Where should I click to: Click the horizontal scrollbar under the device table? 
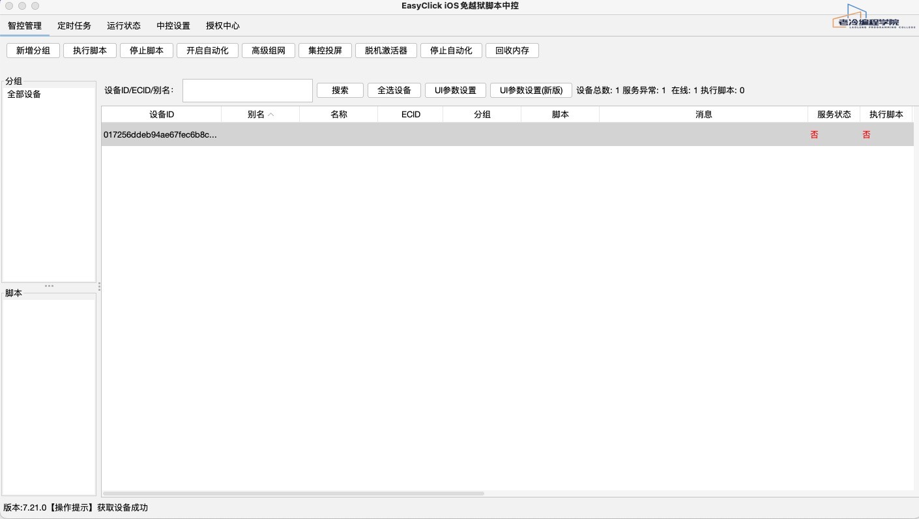click(293, 494)
